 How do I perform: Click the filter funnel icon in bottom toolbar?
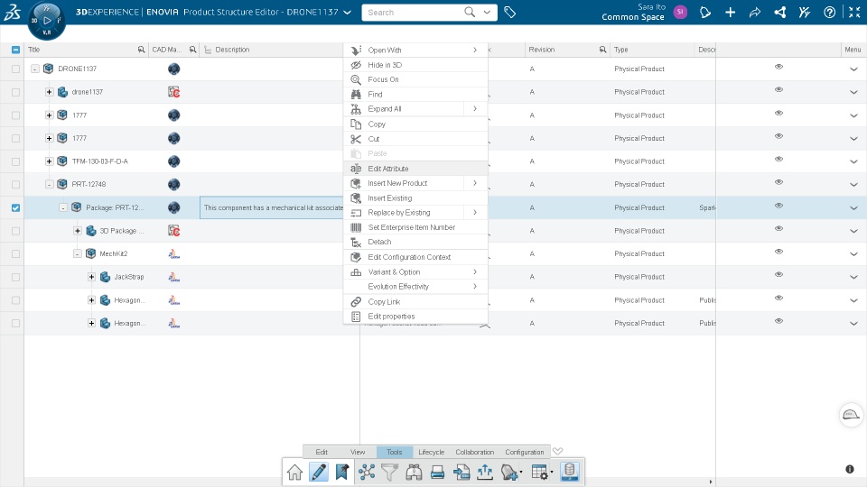click(390, 472)
